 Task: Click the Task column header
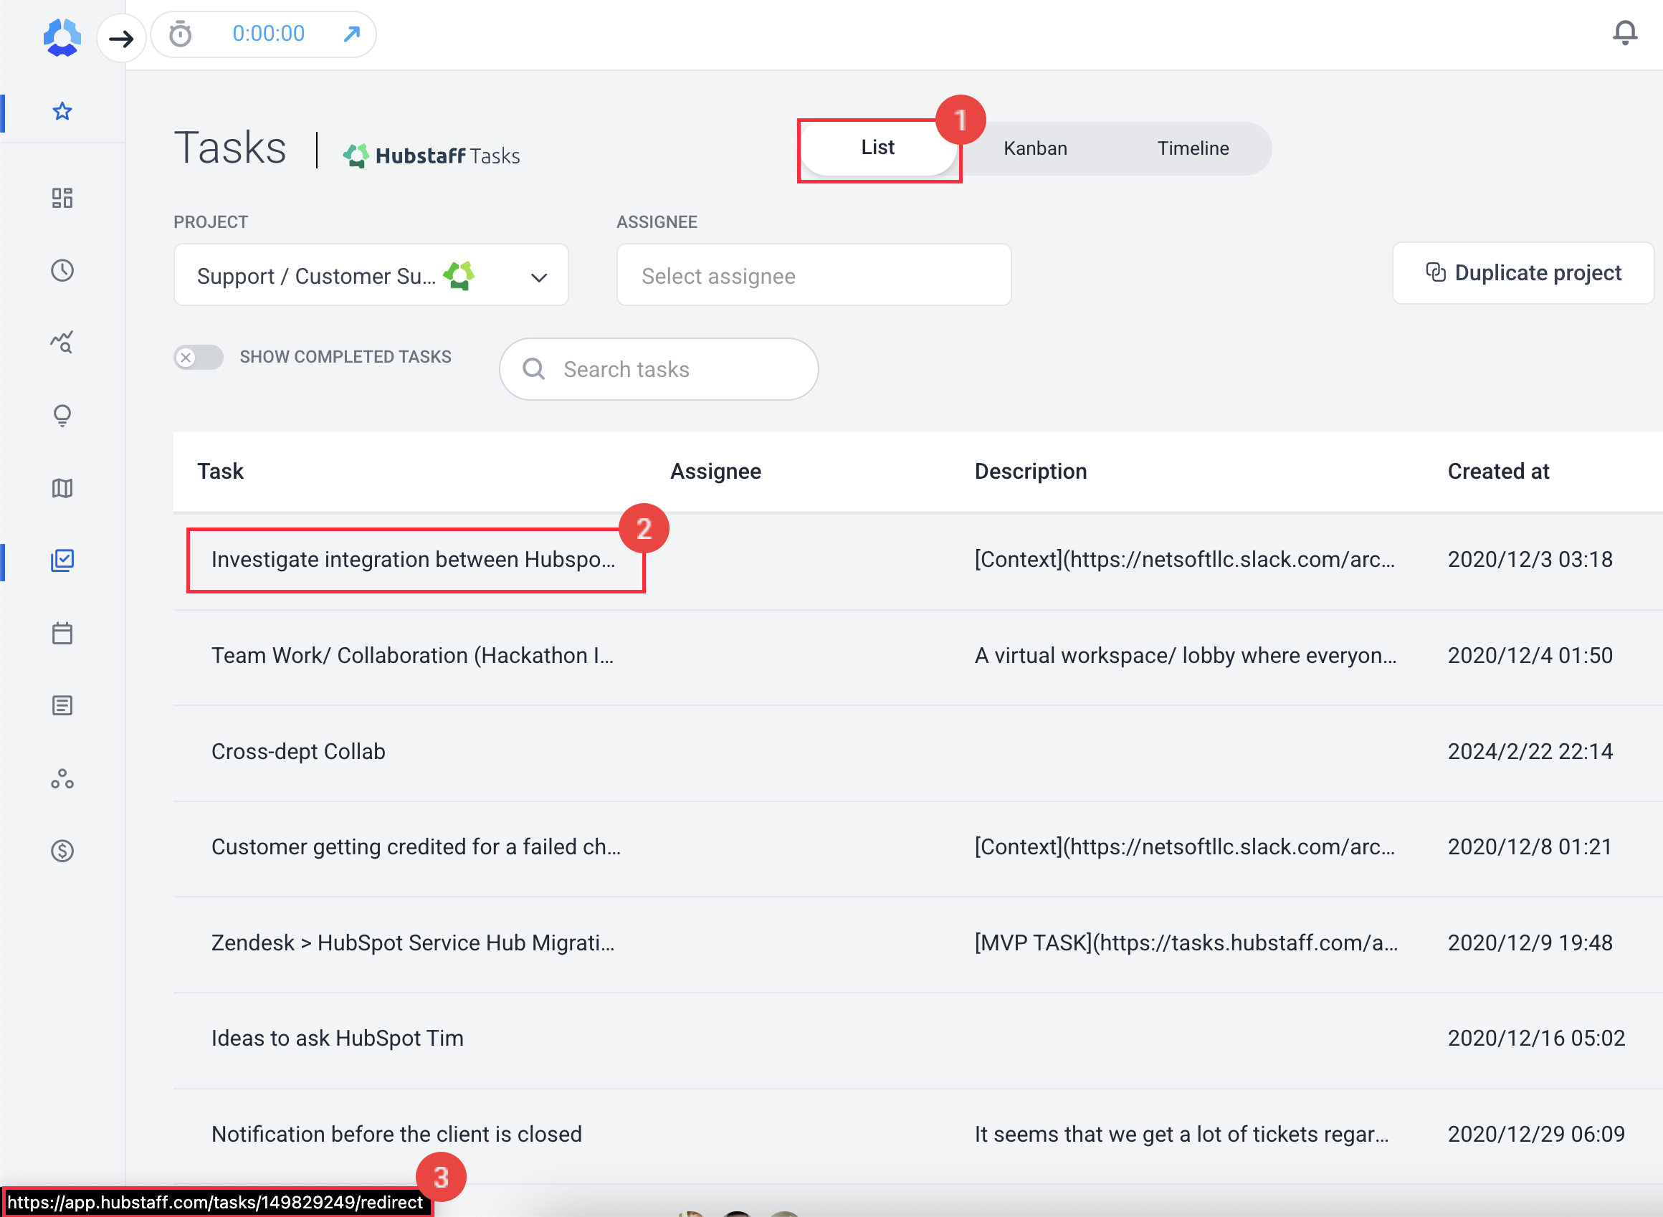click(x=220, y=472)
